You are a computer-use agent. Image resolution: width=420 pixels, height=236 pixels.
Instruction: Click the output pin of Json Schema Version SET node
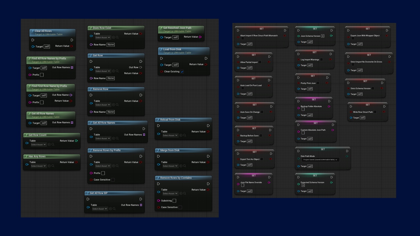(x=331, y=36)
